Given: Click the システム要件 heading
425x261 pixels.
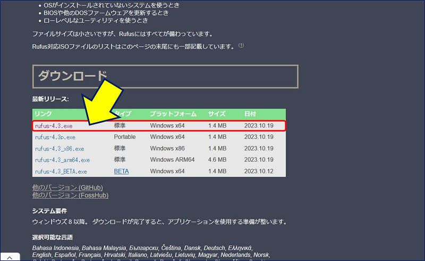Looking at the screenshot, I should click(x=49, y=211).
